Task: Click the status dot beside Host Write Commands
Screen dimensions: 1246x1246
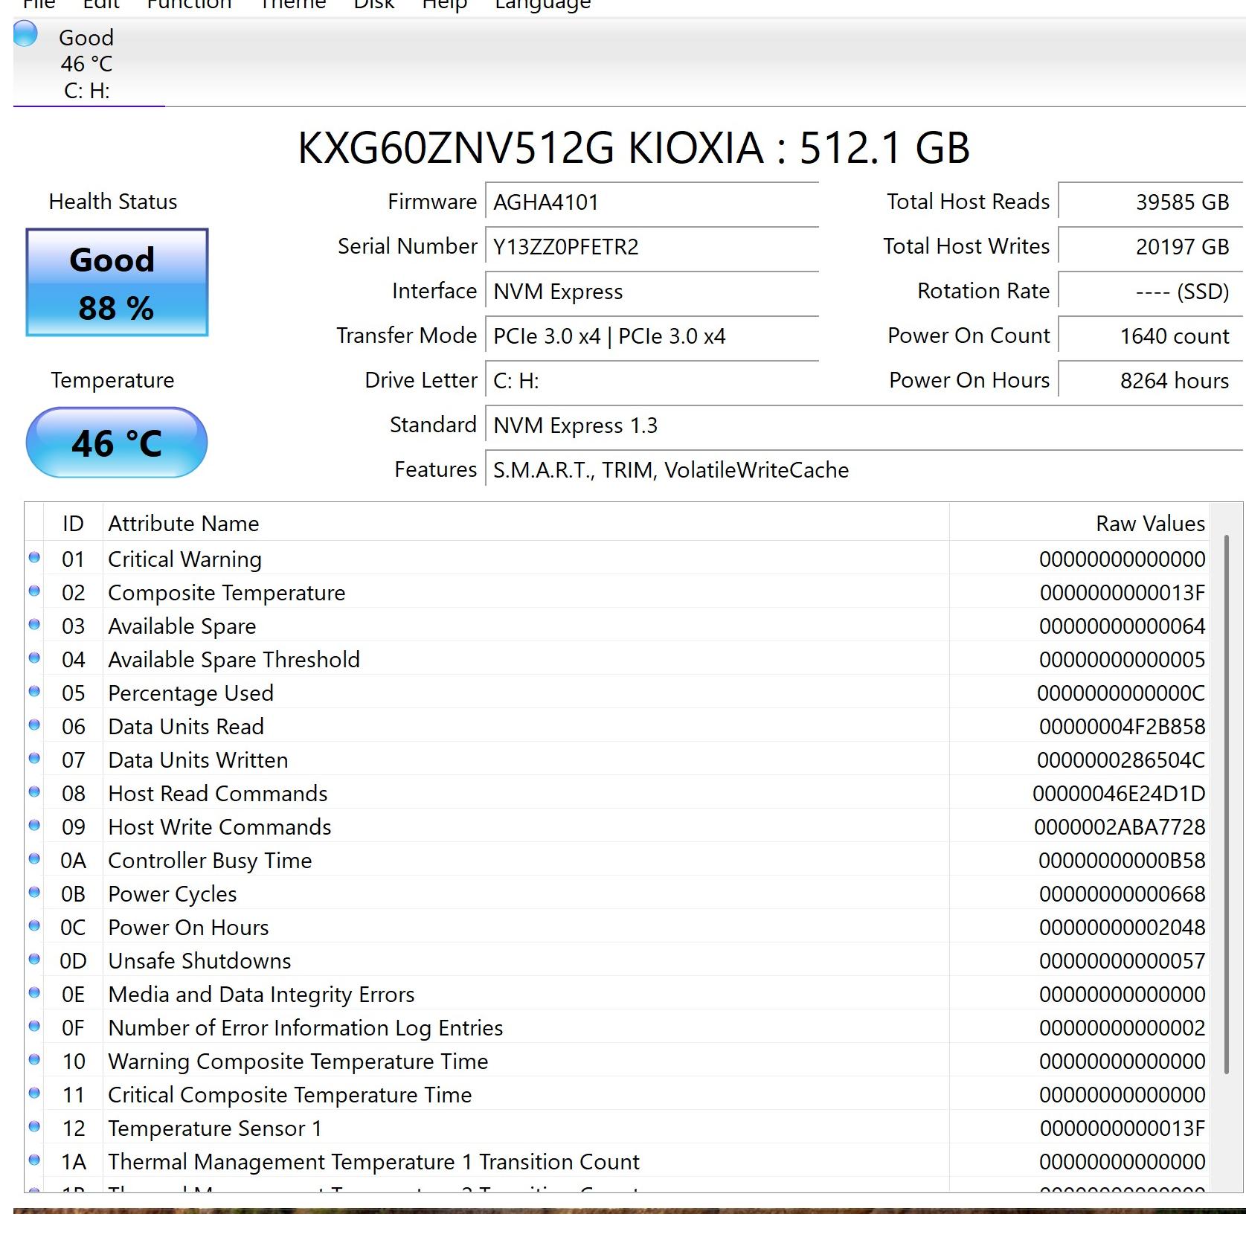Action: coord(34,826)
